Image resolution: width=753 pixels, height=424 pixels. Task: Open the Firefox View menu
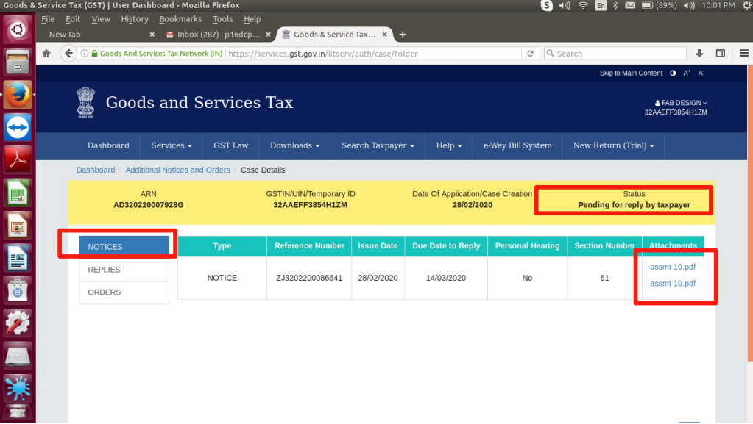101,19
